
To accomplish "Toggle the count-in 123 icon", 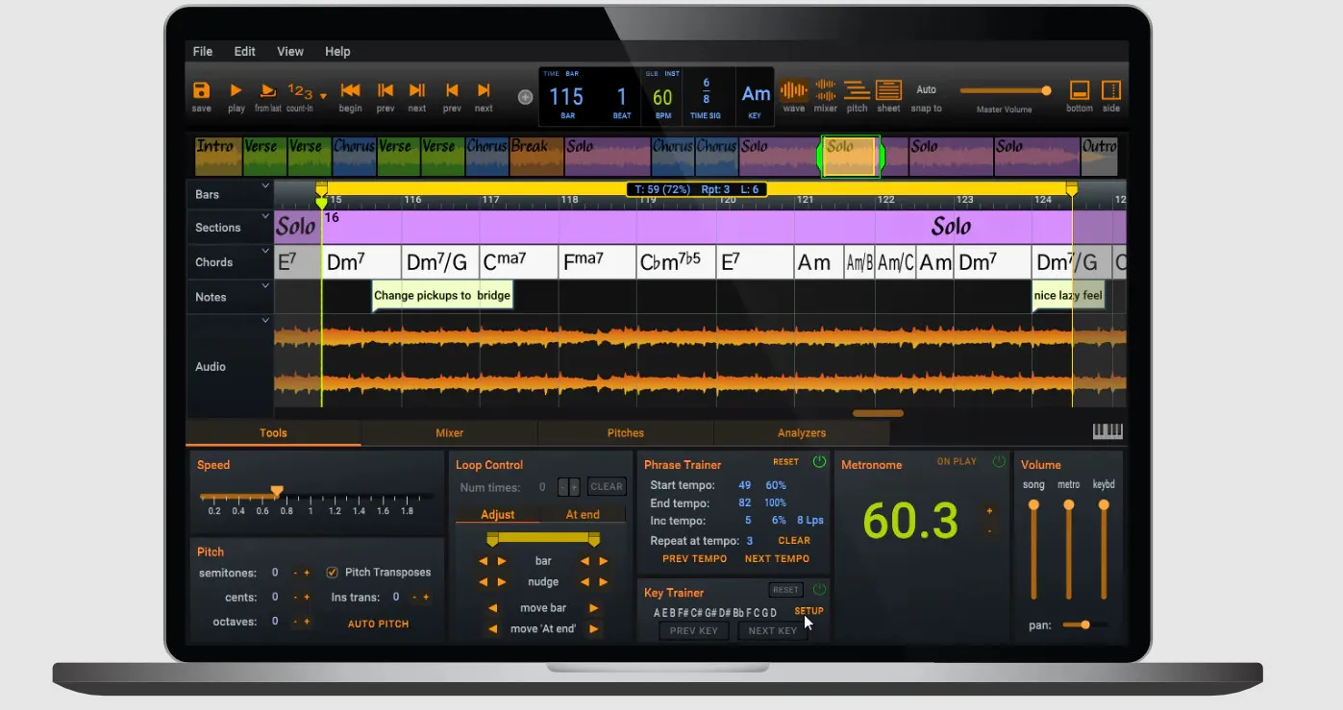I will pos(300,91).
